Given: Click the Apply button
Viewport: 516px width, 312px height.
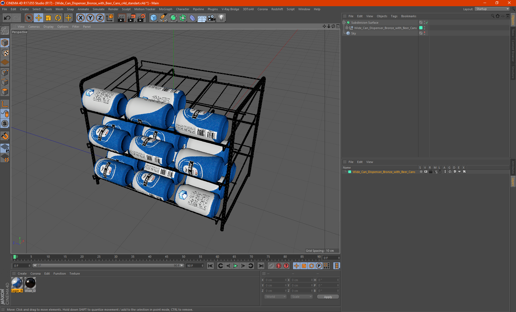Looking at the screenshot, I should pos(328,297).
